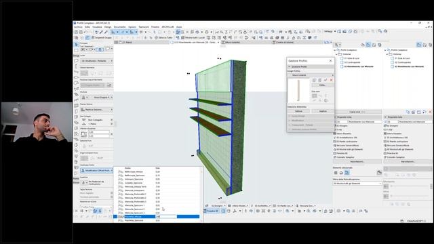Screen dimensions: 434x244
Task: Click the new profile icon in Gestione Profilo
Action: pos(314,80)
